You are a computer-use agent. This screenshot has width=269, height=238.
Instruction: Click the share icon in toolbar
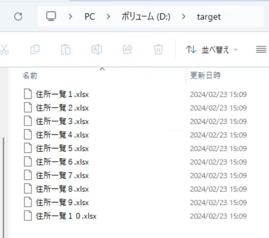(x=128, y=49)
